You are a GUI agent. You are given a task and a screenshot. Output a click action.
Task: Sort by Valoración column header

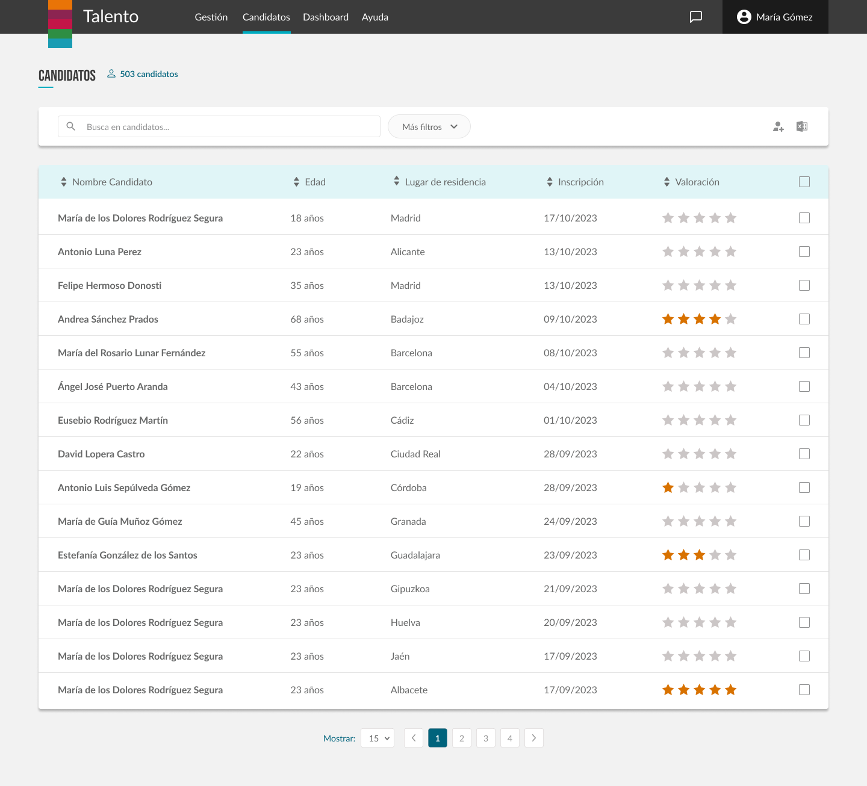[x=697, y=182]
